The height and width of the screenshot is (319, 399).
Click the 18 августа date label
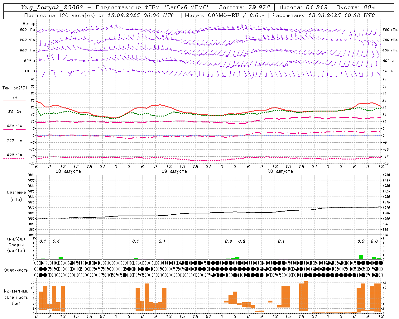[x=68, y=171]
